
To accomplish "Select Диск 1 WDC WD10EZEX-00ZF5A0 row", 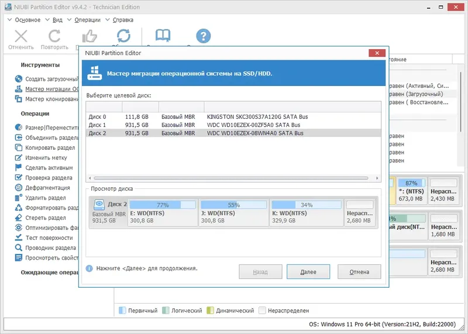I will coord(233,125).
